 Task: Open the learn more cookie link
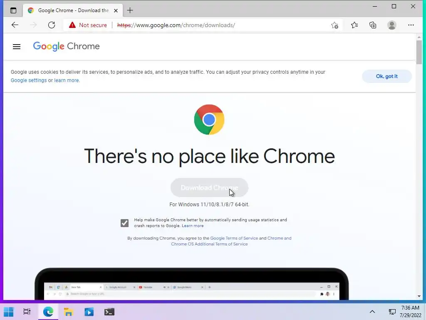67,80
